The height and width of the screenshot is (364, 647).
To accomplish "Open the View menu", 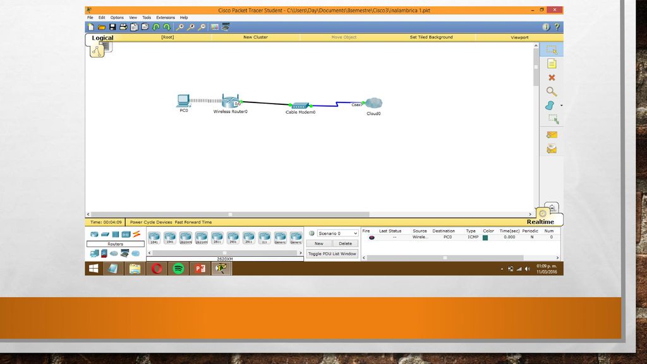I will 133,18.
